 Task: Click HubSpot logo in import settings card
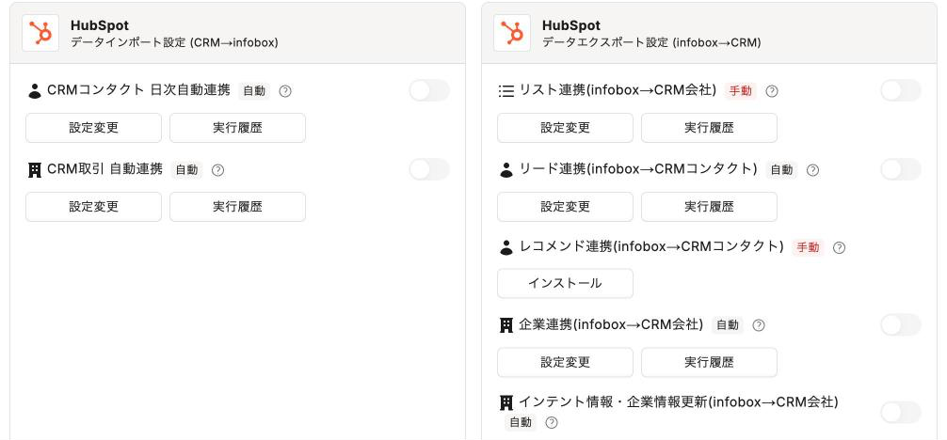(40, 33)
